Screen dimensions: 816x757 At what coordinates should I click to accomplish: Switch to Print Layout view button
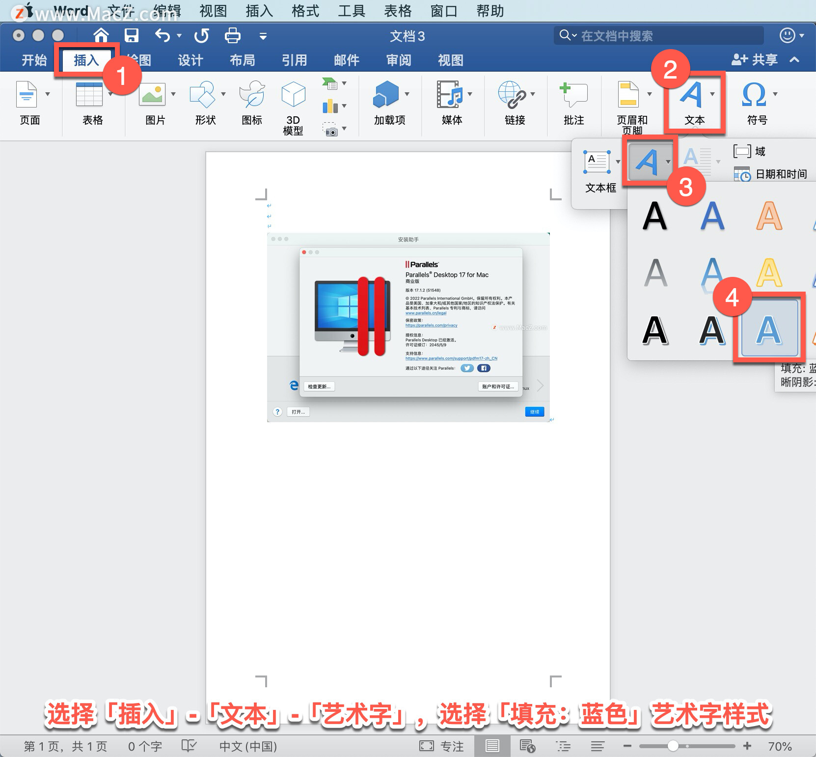[x=492, y=746]
